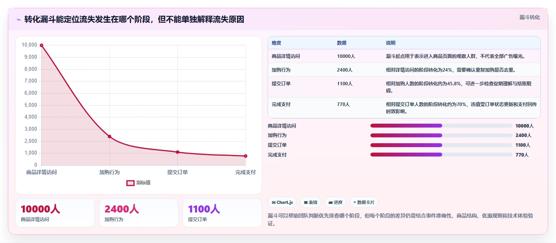This screenshot has width=556, height=243.
Task: Click the 商品详情访问 label above the progress bars
Action: pos(282,126)
